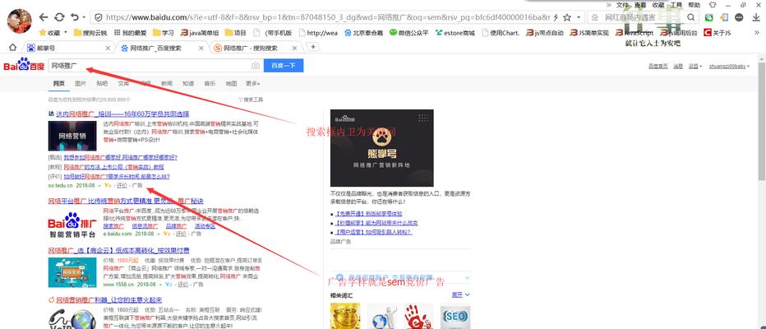Open the 达内网络推广_培训 result title
The width and height of the screenshot is (766, 329).
pyautogui.click(x=122, y=114)
